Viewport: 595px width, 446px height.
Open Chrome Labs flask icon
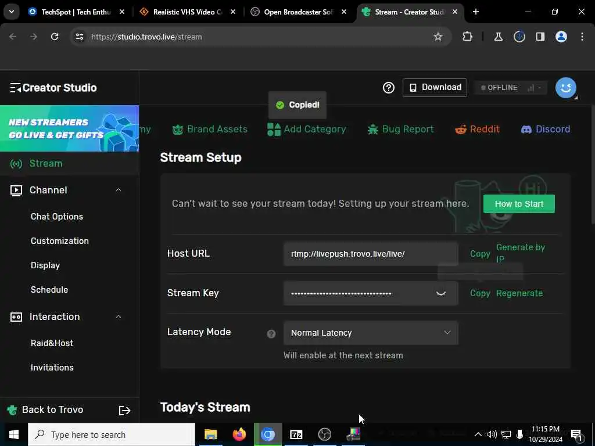[x=498, y=37]
